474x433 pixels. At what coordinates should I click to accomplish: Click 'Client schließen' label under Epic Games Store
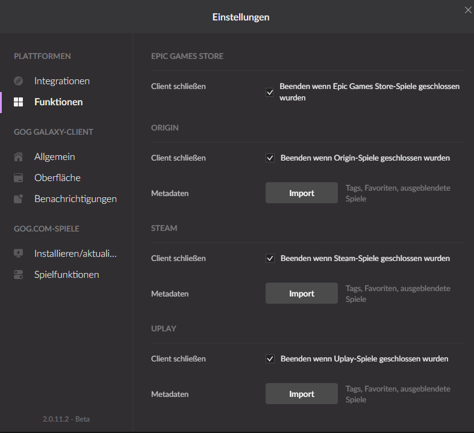coord(178,86)
